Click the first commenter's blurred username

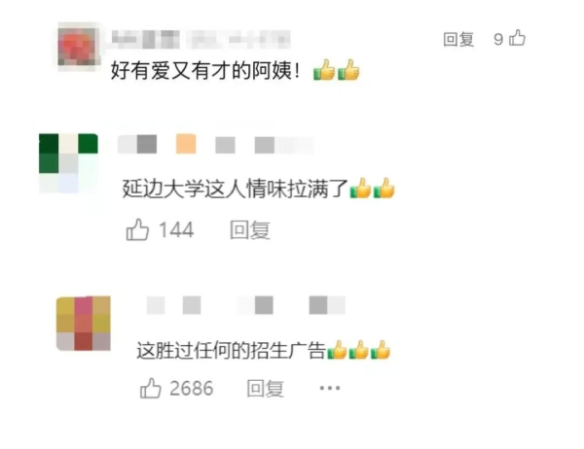click(201, 40)
